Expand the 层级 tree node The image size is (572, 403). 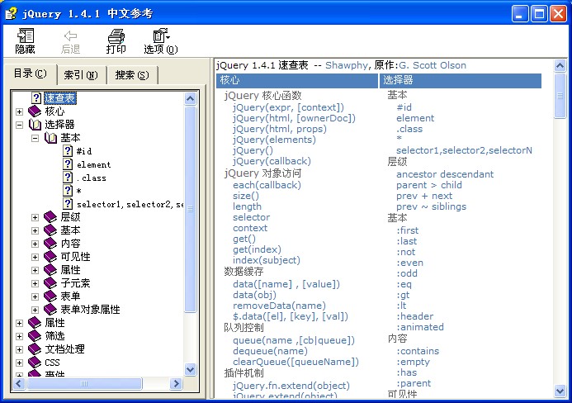[35, 217]
